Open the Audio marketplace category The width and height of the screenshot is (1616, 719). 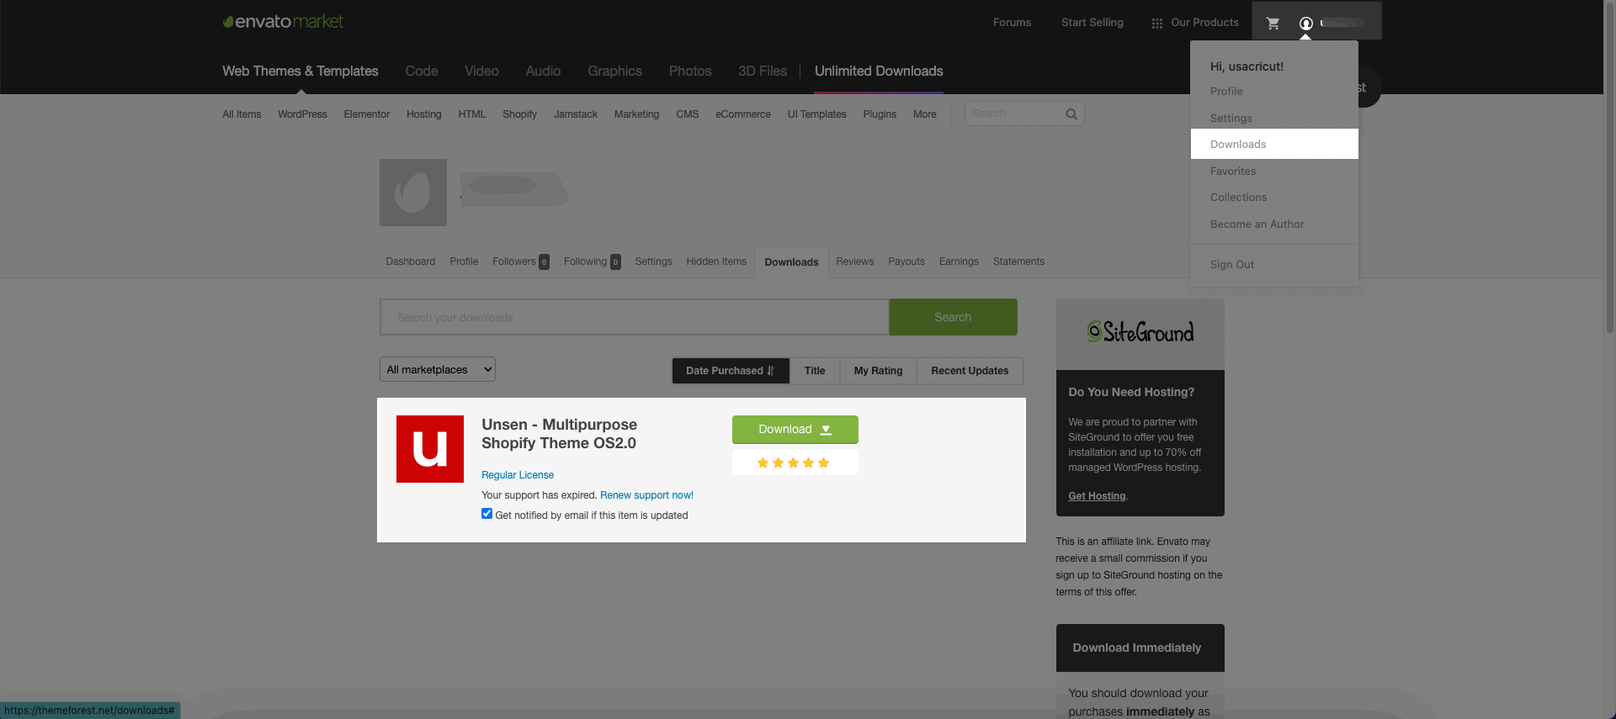click(543, 71)
